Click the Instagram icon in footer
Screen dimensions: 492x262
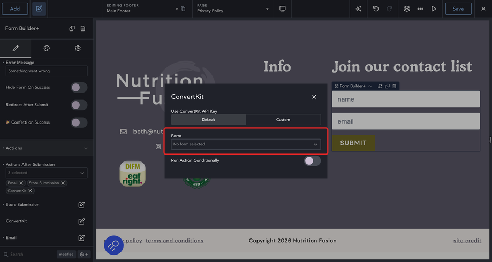158,147
